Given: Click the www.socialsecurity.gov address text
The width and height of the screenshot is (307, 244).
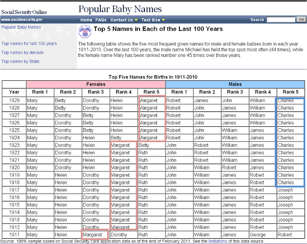Looking at the screenshot, I should coord(22,20).
